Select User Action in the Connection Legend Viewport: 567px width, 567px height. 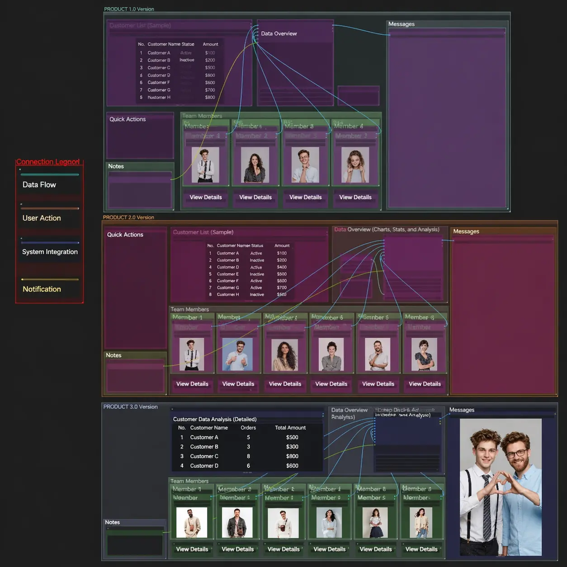42,218
